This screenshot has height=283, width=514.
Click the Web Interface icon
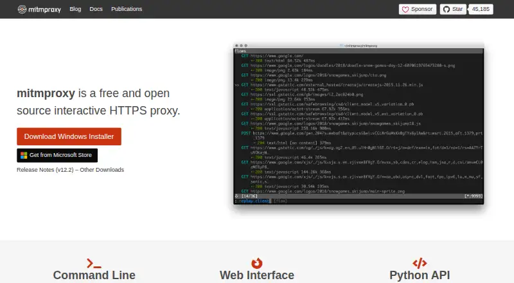pyautogui.click(x=257, y=263)
